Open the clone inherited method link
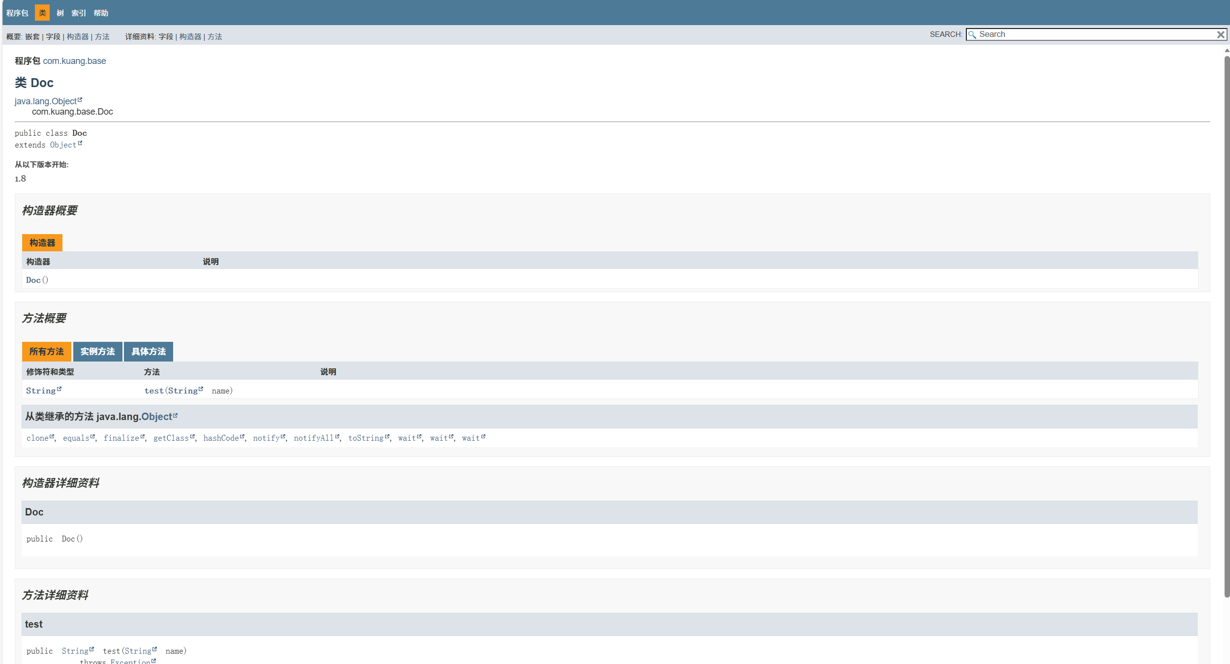Viewport: 1230px width, 664px height. pyautogui.click(x=37, y=438)
